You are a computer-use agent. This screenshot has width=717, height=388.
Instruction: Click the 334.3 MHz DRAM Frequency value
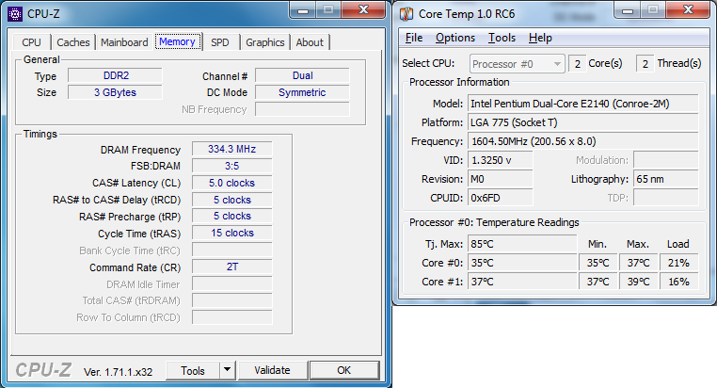231,149
